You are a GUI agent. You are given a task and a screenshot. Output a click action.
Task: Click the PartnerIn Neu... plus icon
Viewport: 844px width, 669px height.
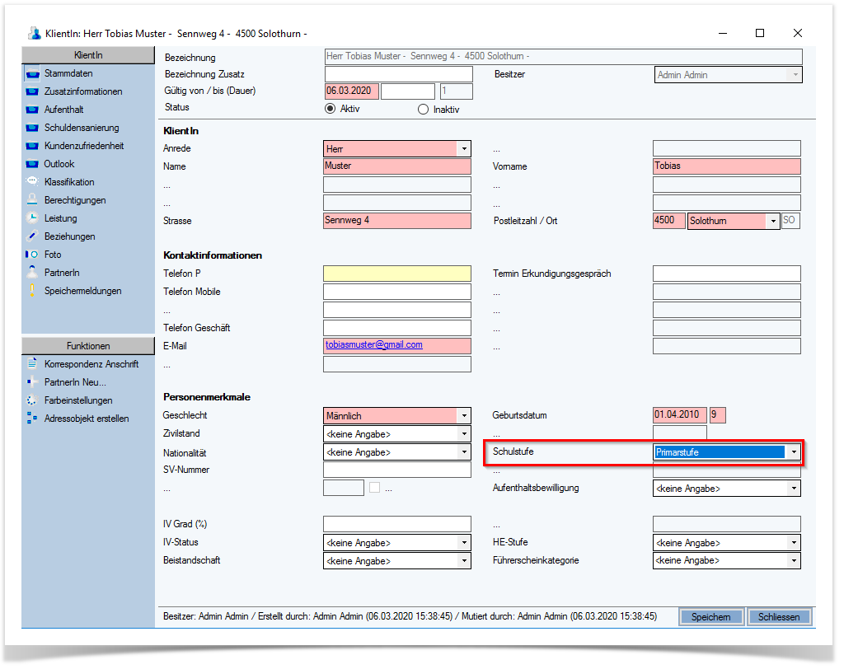pos(32,381)
